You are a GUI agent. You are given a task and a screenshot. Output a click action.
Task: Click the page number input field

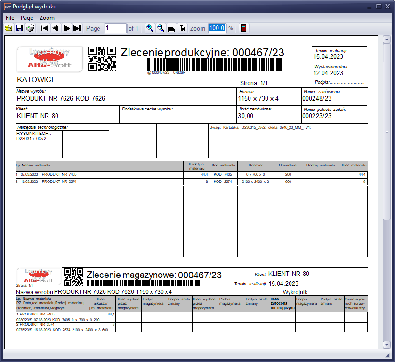click(115, 28)
